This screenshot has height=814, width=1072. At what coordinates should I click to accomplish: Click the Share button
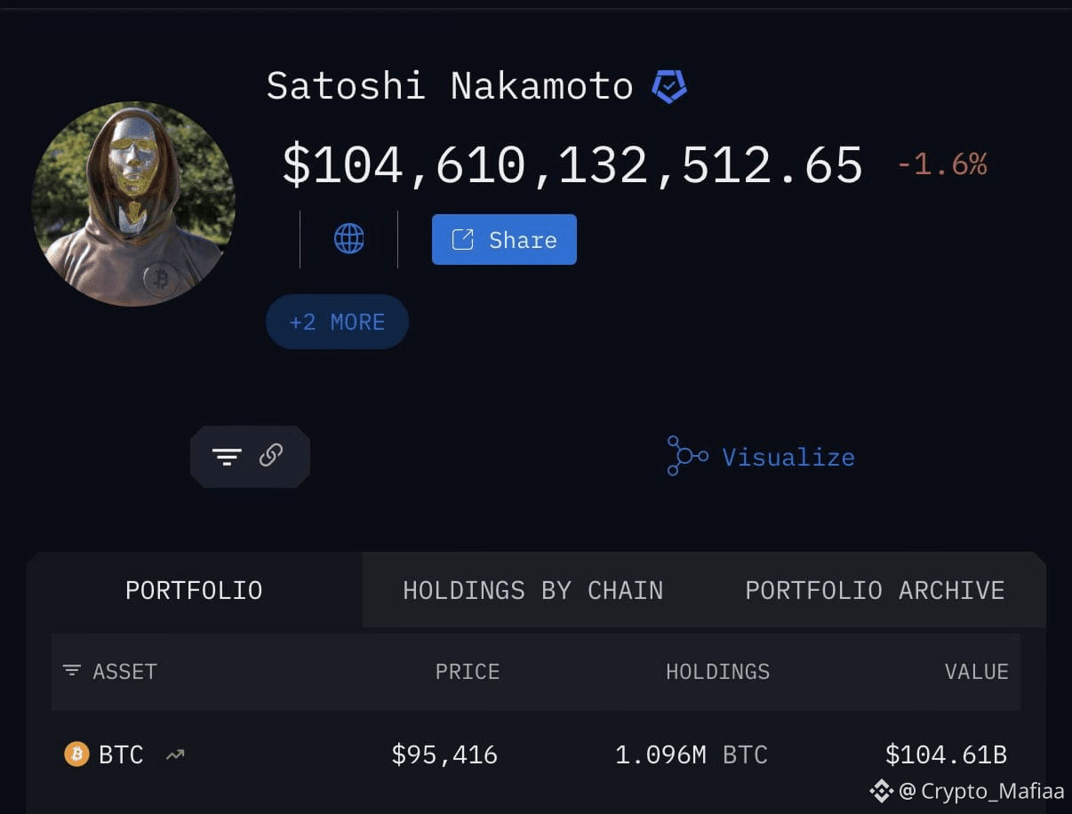pyautogui.click(x=504, y=238)
